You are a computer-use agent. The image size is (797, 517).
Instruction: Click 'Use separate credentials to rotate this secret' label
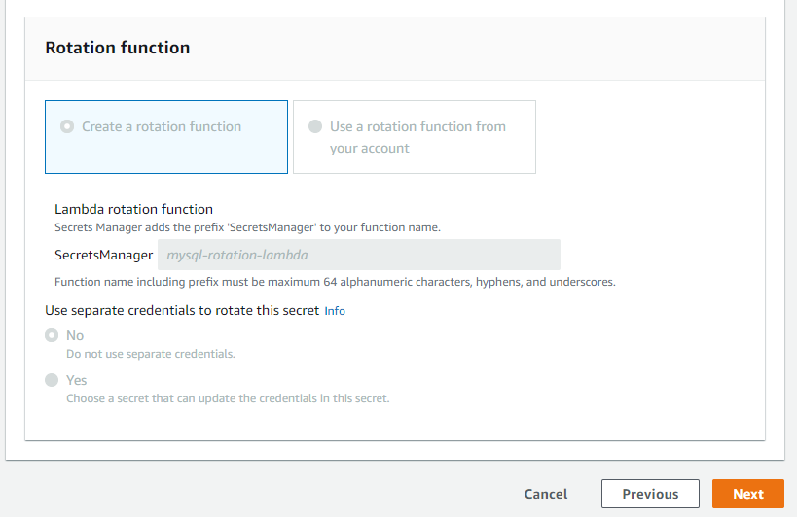pos(182,311)
